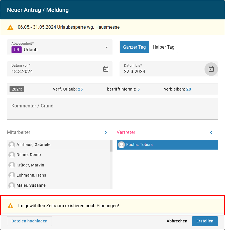Switch to Halber Tag option
This screenshot has height=230, width=225.
(x=164, y=47)
